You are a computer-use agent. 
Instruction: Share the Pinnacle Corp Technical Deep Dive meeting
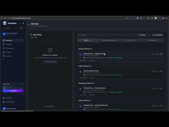pos(152,105)
